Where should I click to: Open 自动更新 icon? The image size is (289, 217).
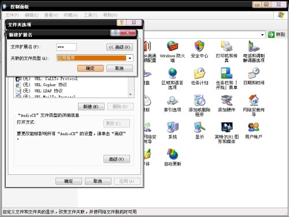coord(172,154)
